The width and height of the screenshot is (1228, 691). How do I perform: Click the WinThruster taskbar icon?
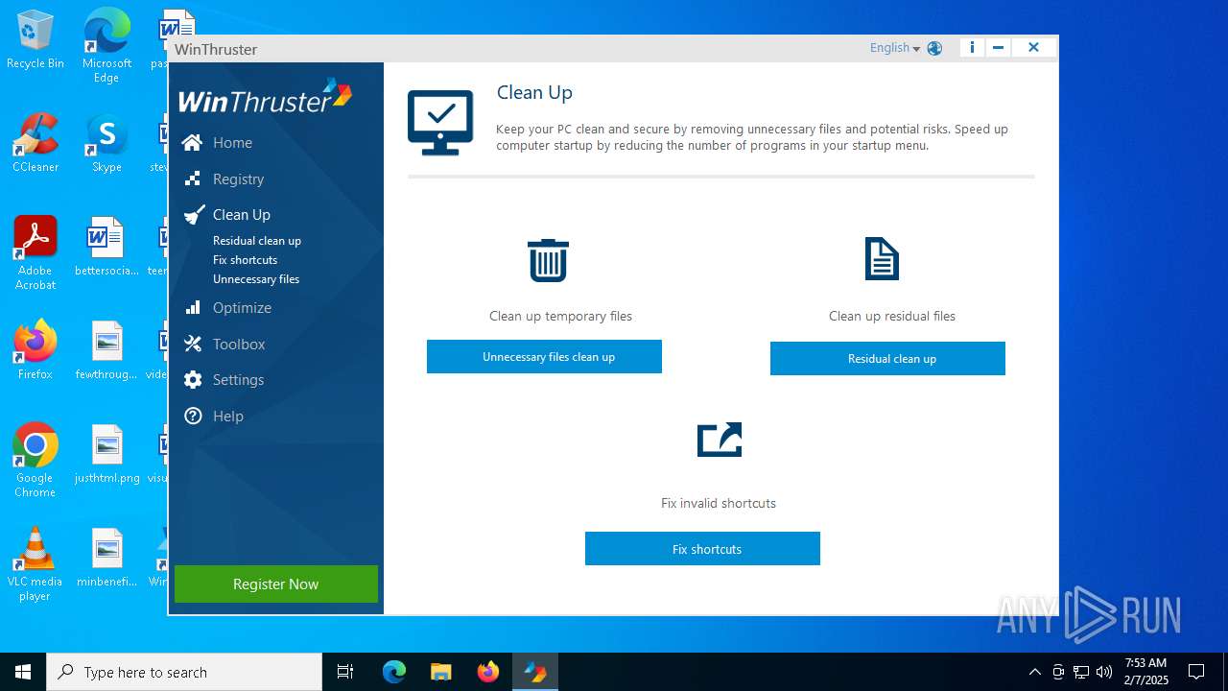pyautogui.click(x=534, y=672)
